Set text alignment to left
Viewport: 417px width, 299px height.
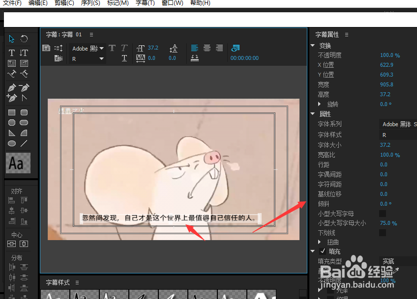[x=195, y=48]
